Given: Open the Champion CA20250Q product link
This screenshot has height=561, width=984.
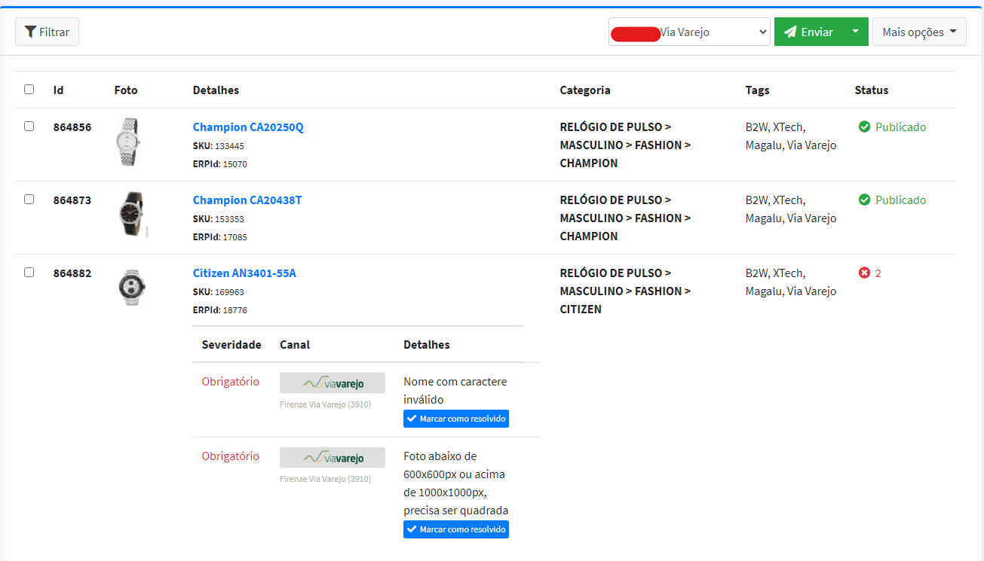Looking at the screenshot, I should (x=248, y=127).
